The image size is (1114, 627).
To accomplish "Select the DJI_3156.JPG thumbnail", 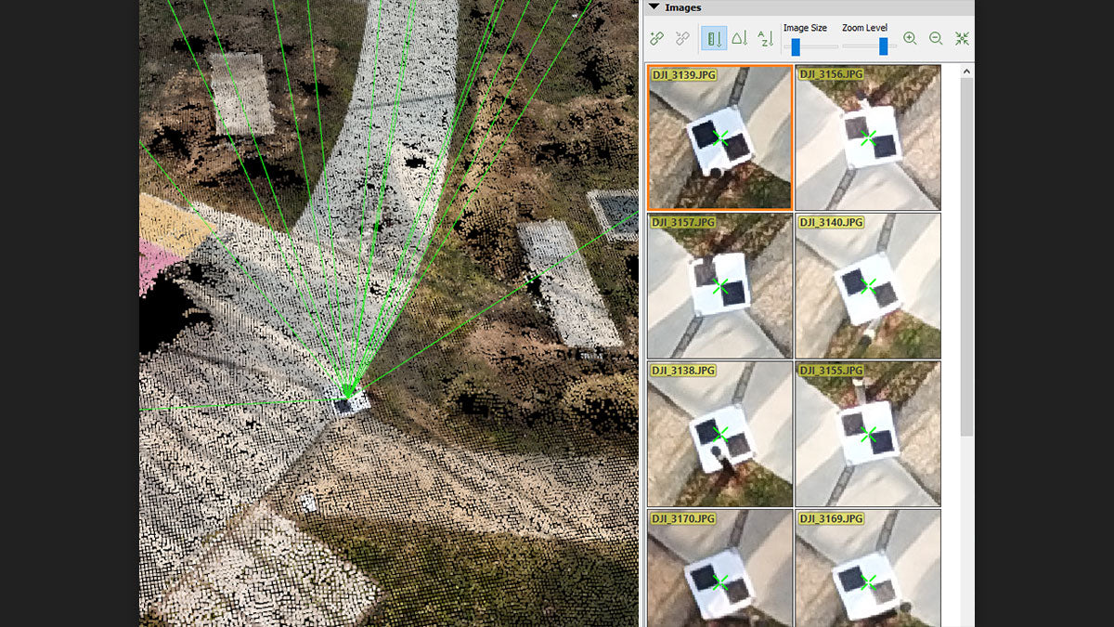I will (x=868, y=136).
